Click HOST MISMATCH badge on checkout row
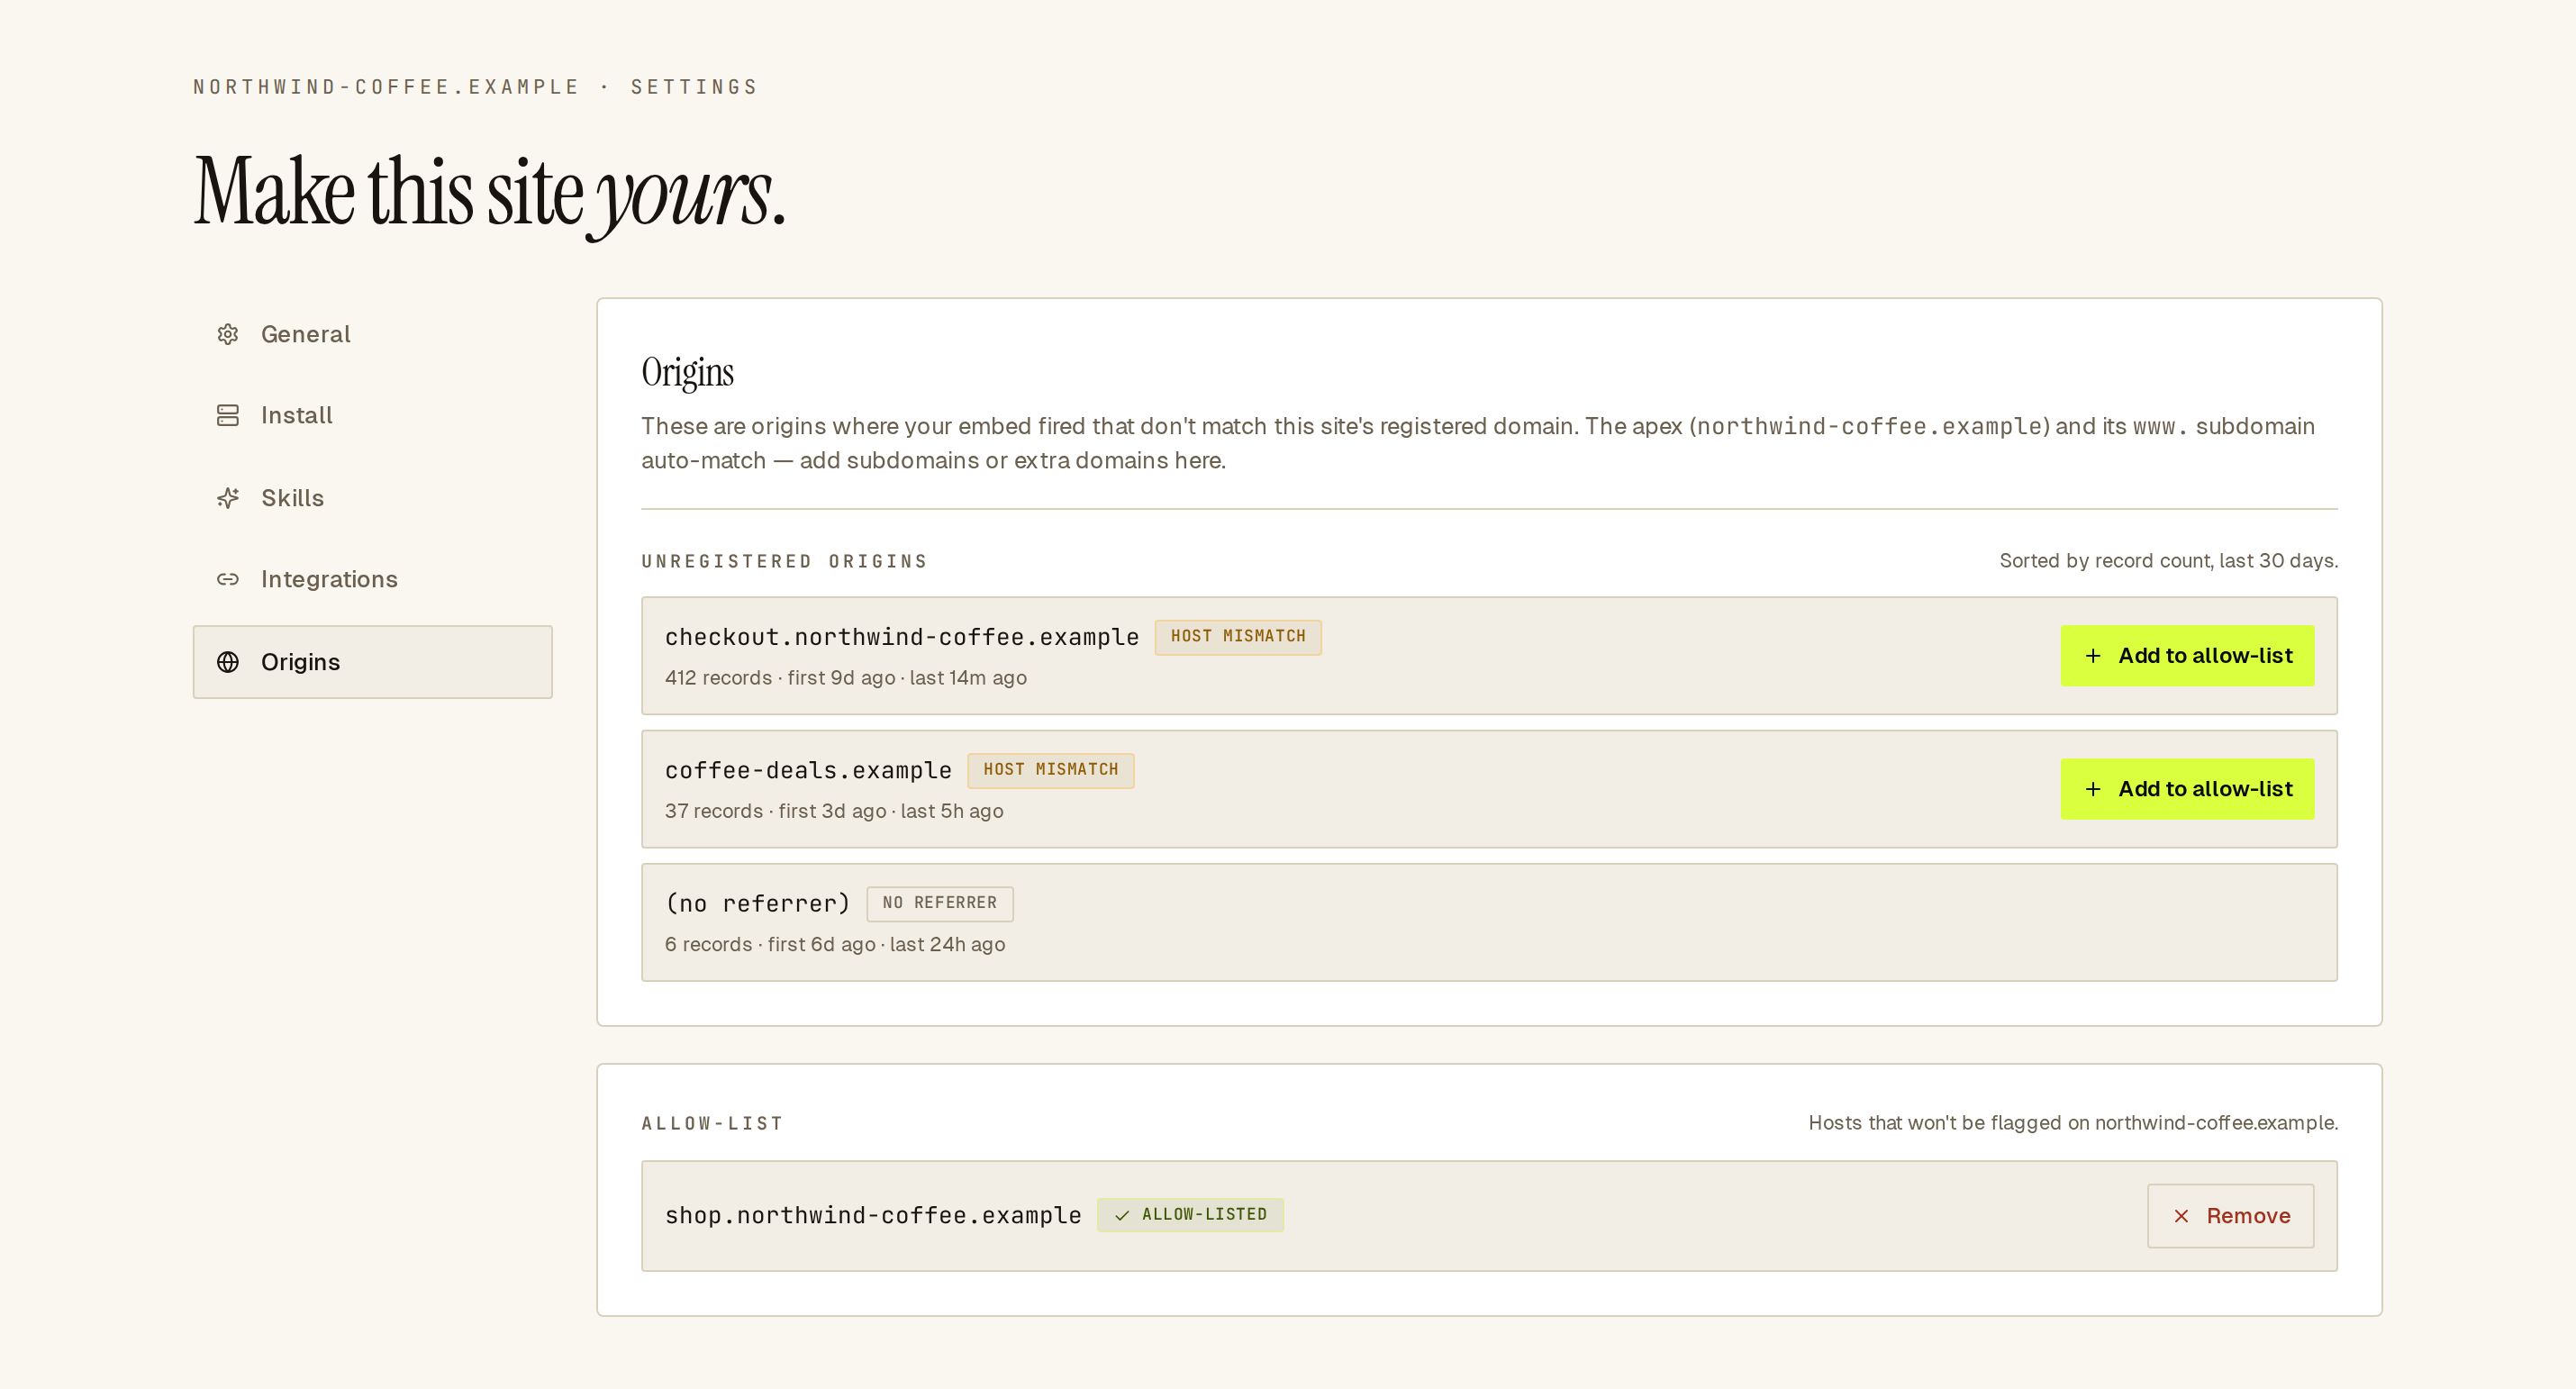This screenshot has height=1389, width=2576. coord(1238,637)
